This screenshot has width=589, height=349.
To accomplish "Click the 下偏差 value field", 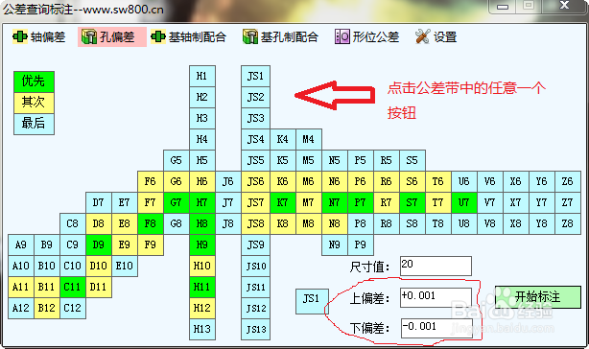I will point(436,328).
